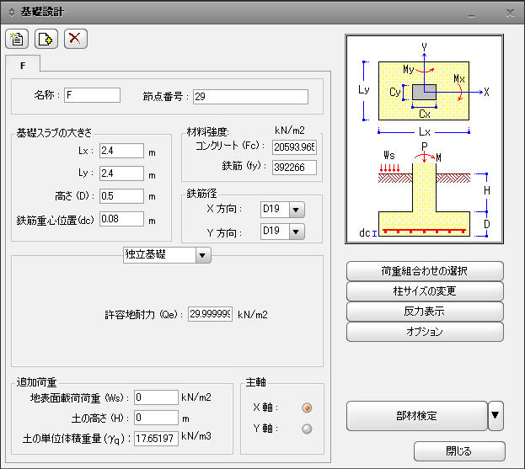Screen dimensions: 525x469
Task: Run 部材検定 member check button
Action: pyautogui.click(x=416, y=415)
